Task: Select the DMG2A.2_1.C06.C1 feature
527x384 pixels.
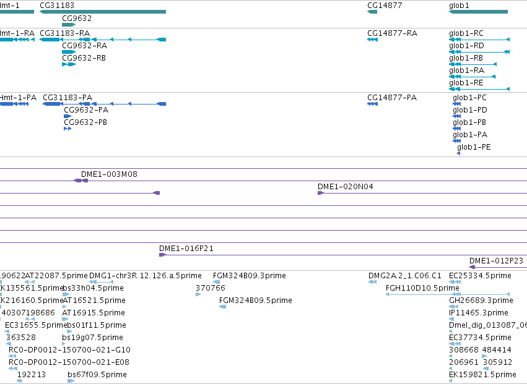Action: [372, 282]
